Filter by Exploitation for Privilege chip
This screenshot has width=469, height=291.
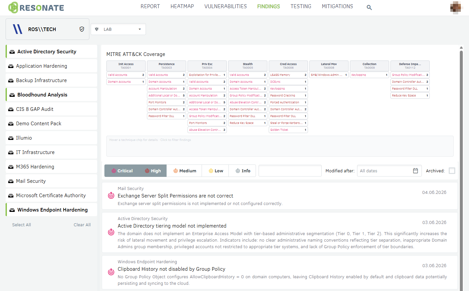pos(207,75)
